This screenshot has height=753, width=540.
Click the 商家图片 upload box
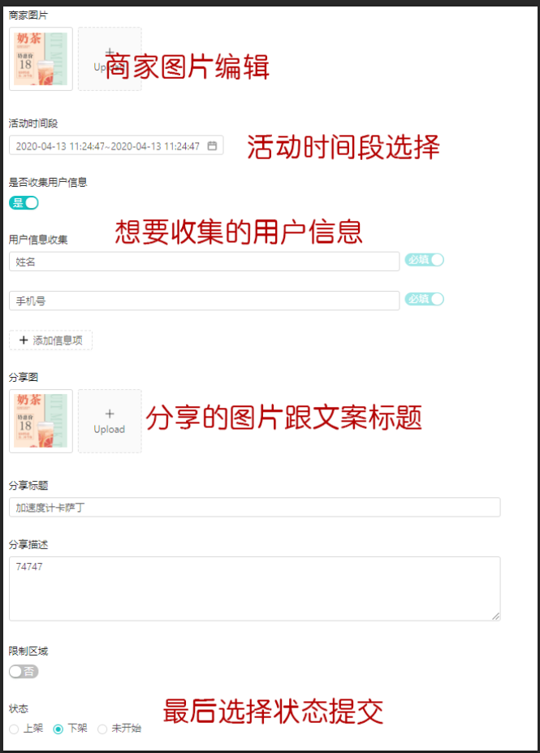click(x=110, y=58)
